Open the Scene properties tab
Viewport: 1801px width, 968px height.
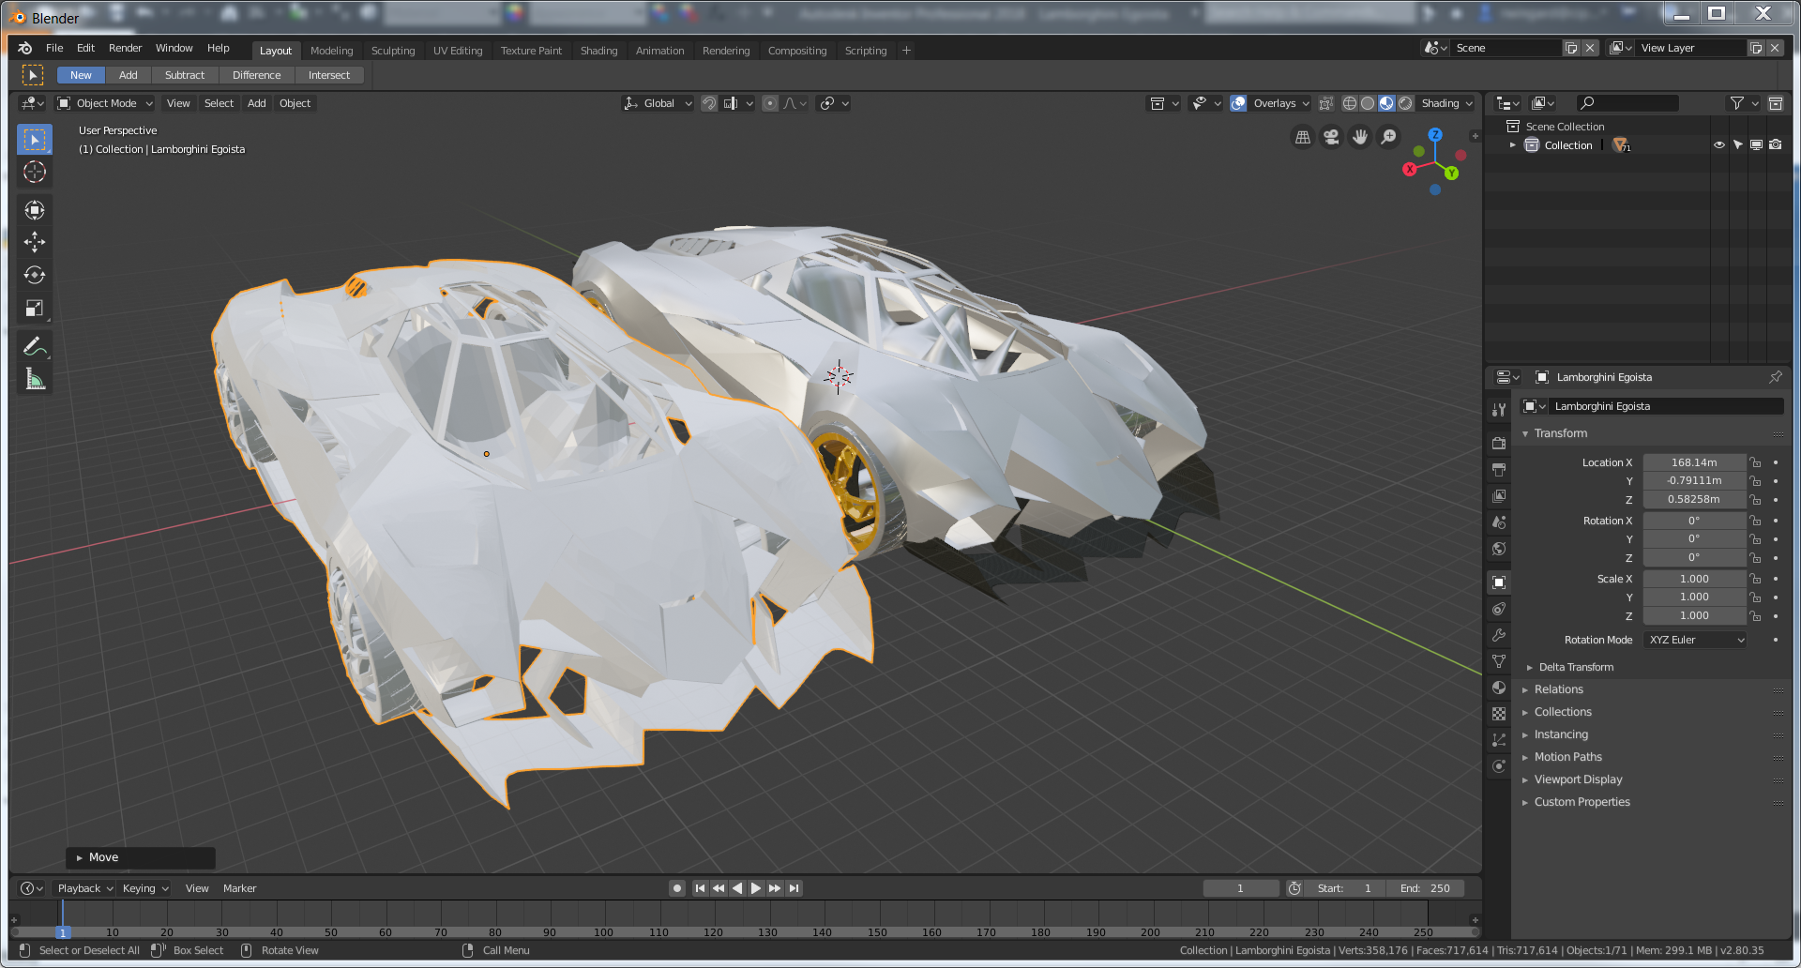coord(1499,522)
